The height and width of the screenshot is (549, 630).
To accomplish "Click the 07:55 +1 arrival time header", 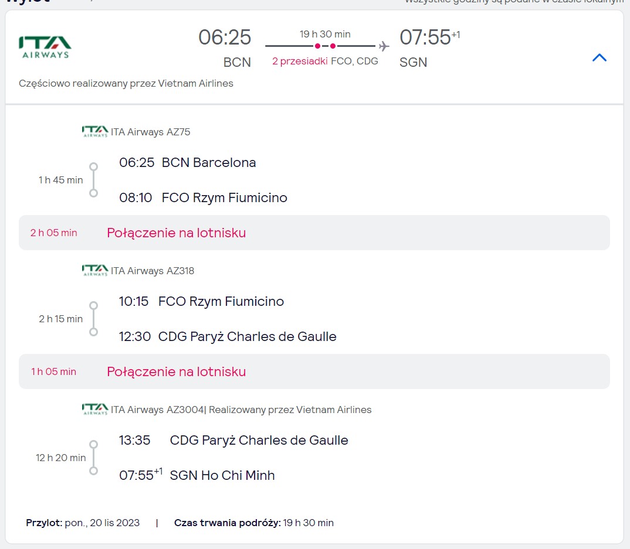I will [x=429, y=37].
